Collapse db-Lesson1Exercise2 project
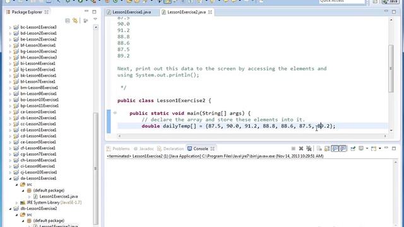 click(x=10, y=209)
